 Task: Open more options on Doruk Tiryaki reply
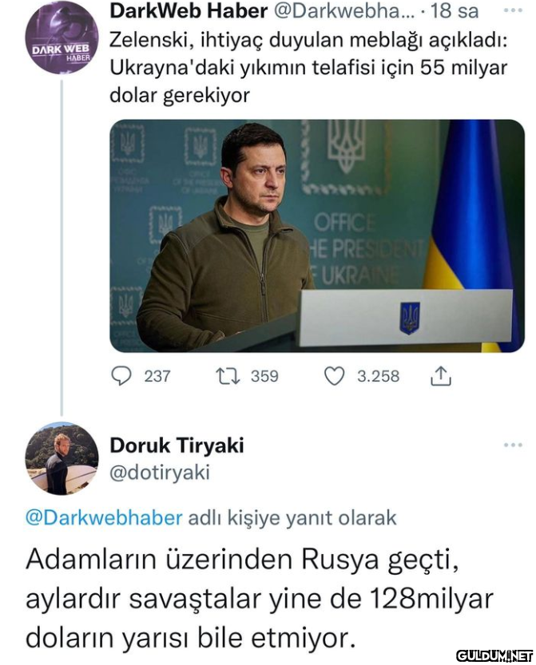point(512,444)
